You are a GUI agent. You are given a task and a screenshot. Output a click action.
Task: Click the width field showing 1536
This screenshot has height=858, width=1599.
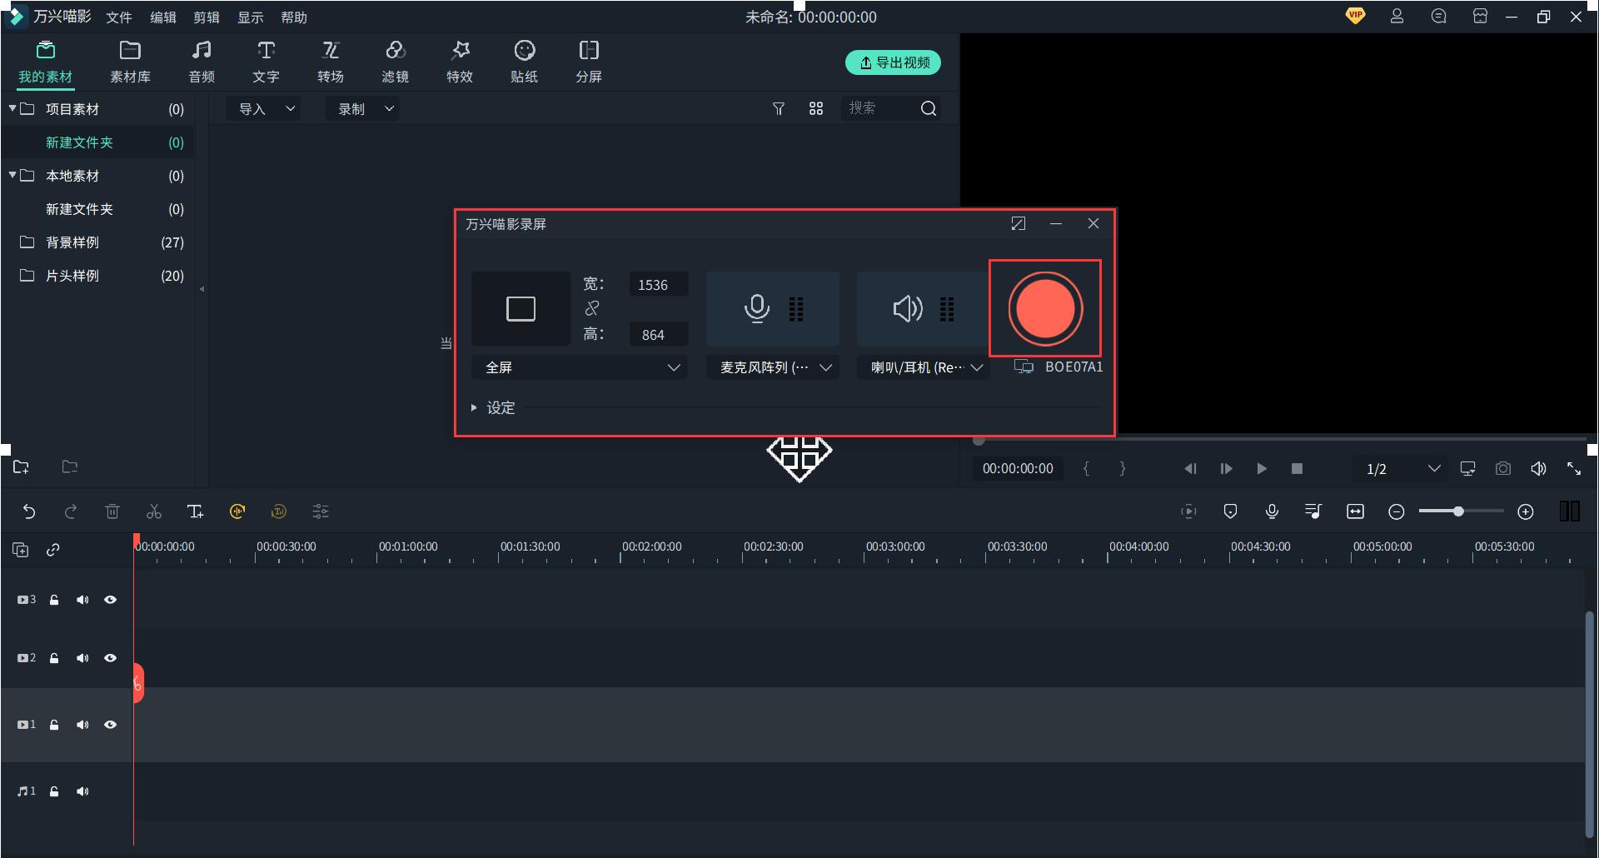658,285
